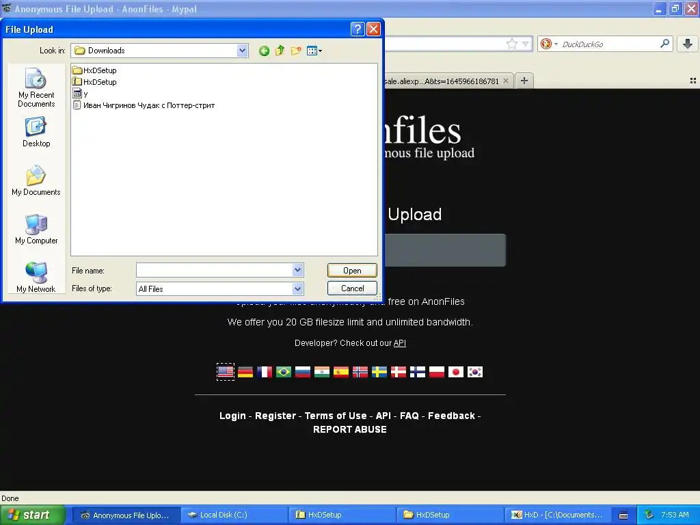Close the aliexpress tab
The image size is (700, 525).
coord(506,81)
